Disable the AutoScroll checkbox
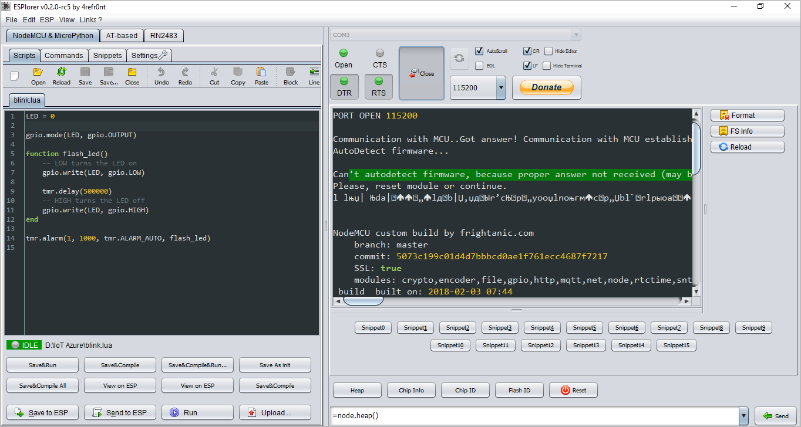 pos(479,50)
